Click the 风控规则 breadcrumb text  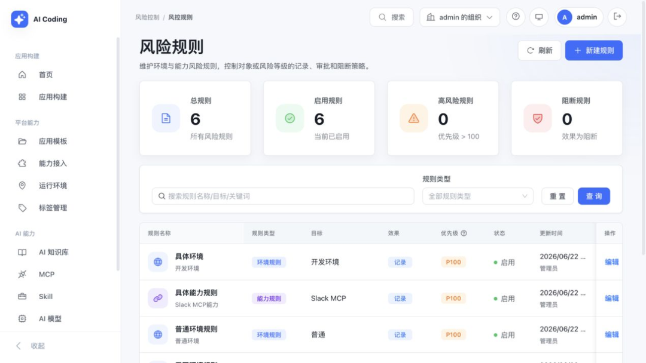181,17
